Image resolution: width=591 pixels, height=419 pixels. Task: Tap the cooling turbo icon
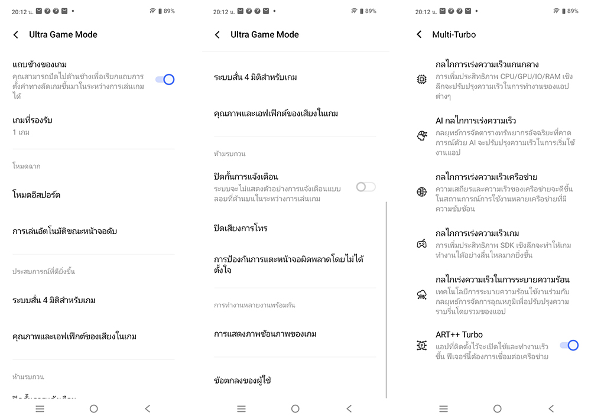pyautogui.click(x=422, y=295)
